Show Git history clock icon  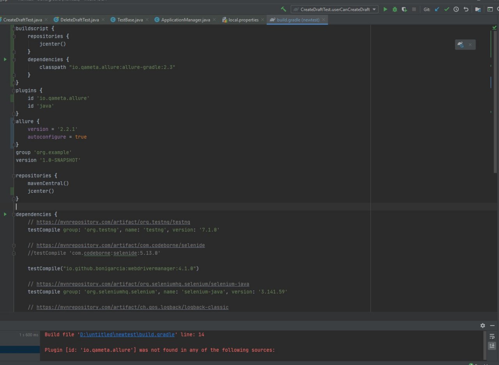coord(456,9)
